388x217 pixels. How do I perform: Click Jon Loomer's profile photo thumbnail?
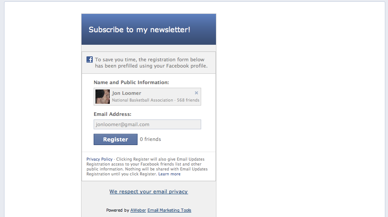pyautogui.click(x=103, y=97)
